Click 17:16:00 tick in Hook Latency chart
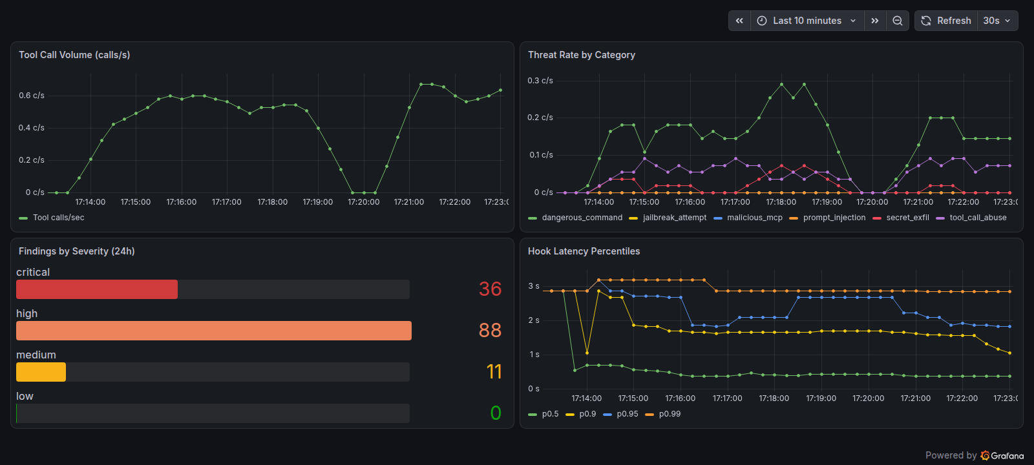1034x465 pixels. [681, 398]
